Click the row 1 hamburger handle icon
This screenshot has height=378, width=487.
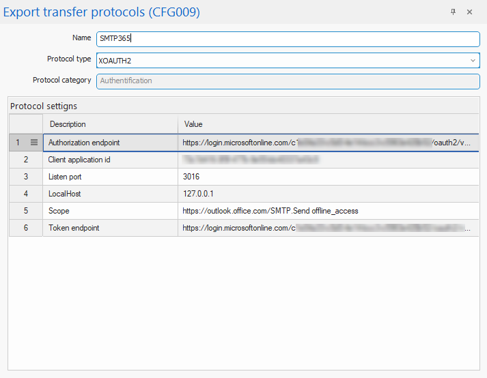(34, 143)
